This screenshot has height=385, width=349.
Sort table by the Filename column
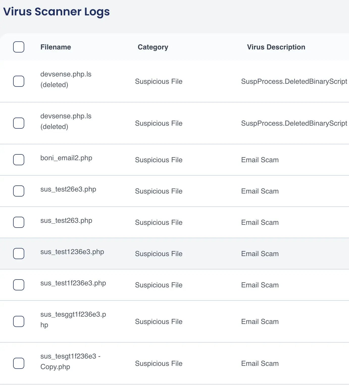pos(56,47)
